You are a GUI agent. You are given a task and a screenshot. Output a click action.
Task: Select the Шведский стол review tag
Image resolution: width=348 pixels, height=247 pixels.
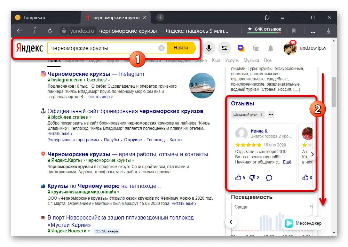pyautogui.click(x=248, y=115)
